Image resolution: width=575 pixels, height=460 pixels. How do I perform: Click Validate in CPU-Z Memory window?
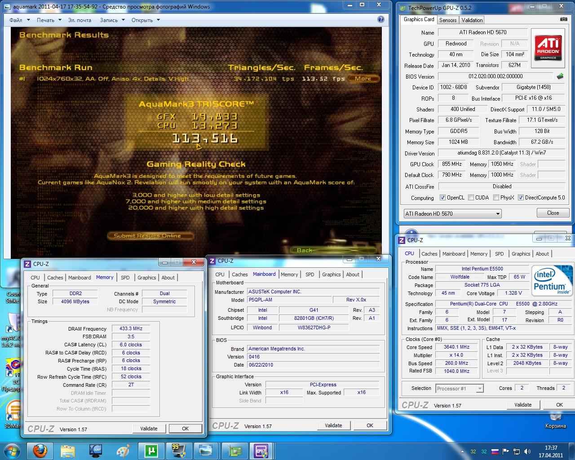click(149, 429)
